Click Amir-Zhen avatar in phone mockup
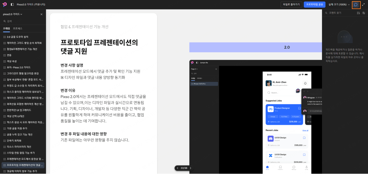Image resolution: width=368 pixels, height=174 pixels. (x=269, y=83)
